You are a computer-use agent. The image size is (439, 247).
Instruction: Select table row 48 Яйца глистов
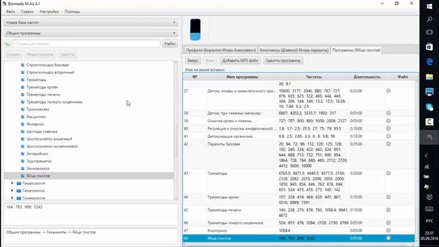pyautogui.click(x=299, y=238)
